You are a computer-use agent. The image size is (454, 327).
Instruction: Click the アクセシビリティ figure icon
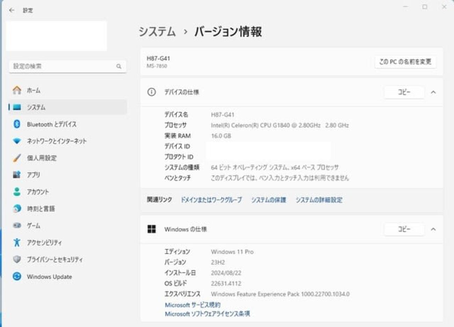pyautogui.click(x=17, y=242)
